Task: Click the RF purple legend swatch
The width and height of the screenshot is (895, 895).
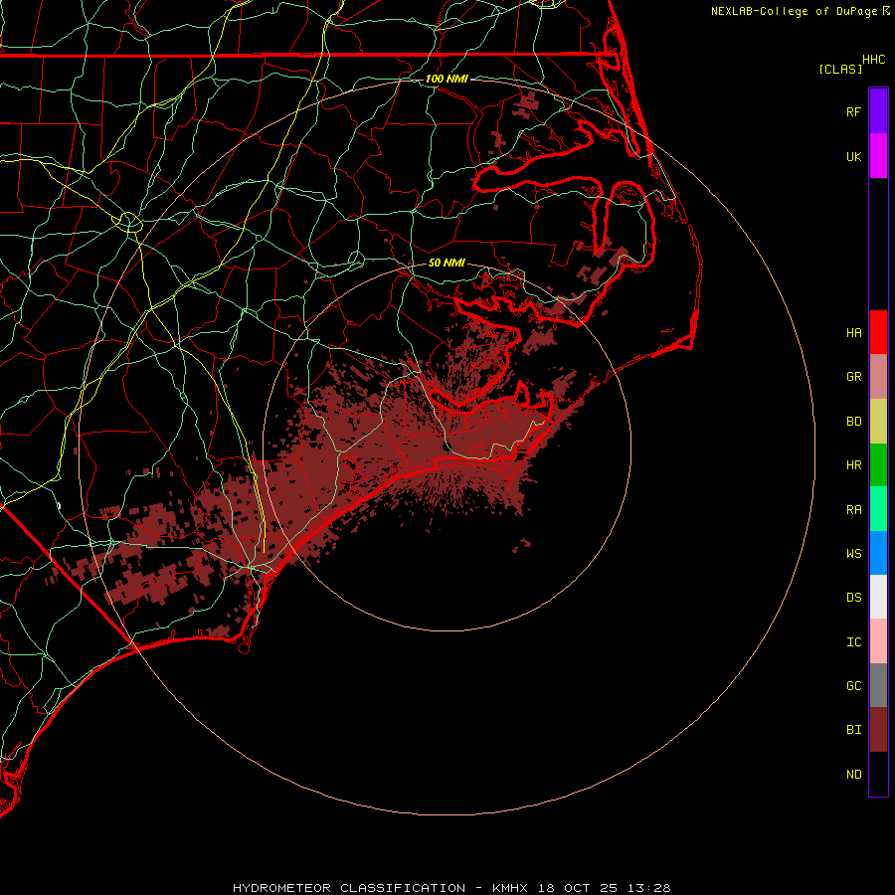Action: pos(878,111)
